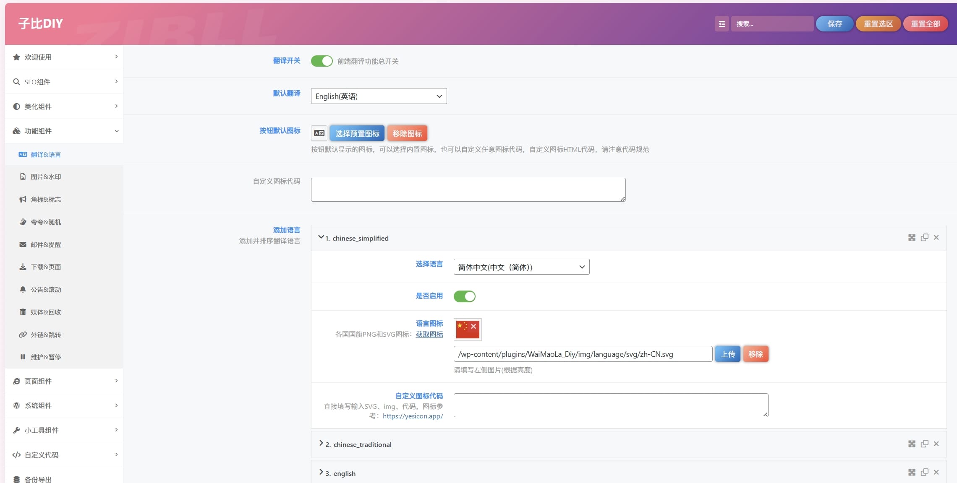
Task: Open the 选择语言 简体中文 dropdown
Action: pyautogui.click(x=521, y=267)
